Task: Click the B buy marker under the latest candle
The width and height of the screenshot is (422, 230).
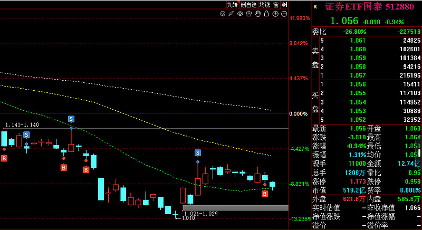Action: point(265,194)
